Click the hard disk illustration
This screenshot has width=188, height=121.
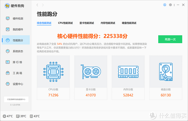pyautogui.click(x=166, y=72)
